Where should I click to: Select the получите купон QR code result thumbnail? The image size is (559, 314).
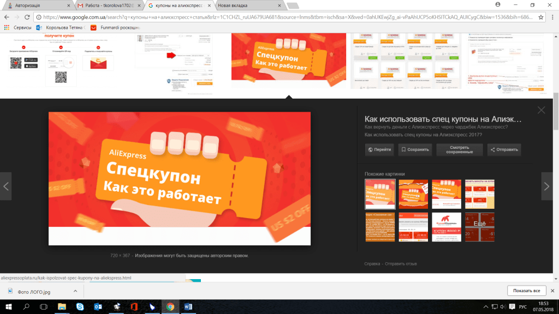pos(61,61)
